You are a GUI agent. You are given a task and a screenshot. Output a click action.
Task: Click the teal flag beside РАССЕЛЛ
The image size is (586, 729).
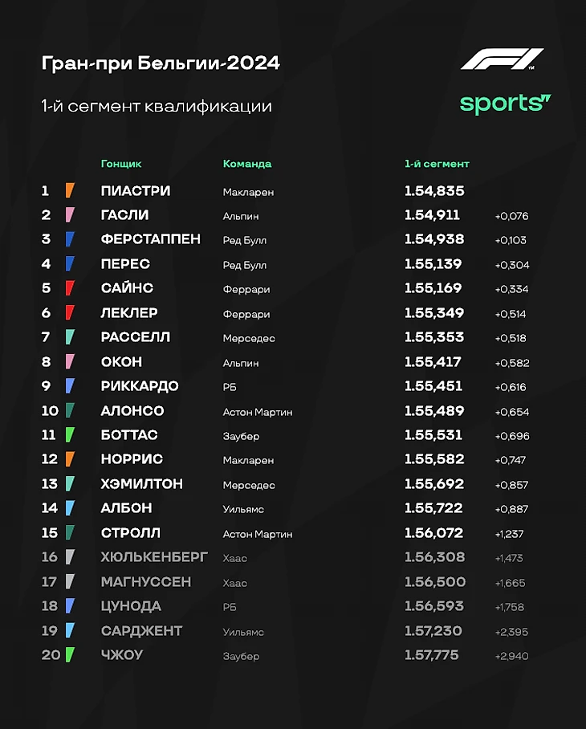tap(70, 337)
